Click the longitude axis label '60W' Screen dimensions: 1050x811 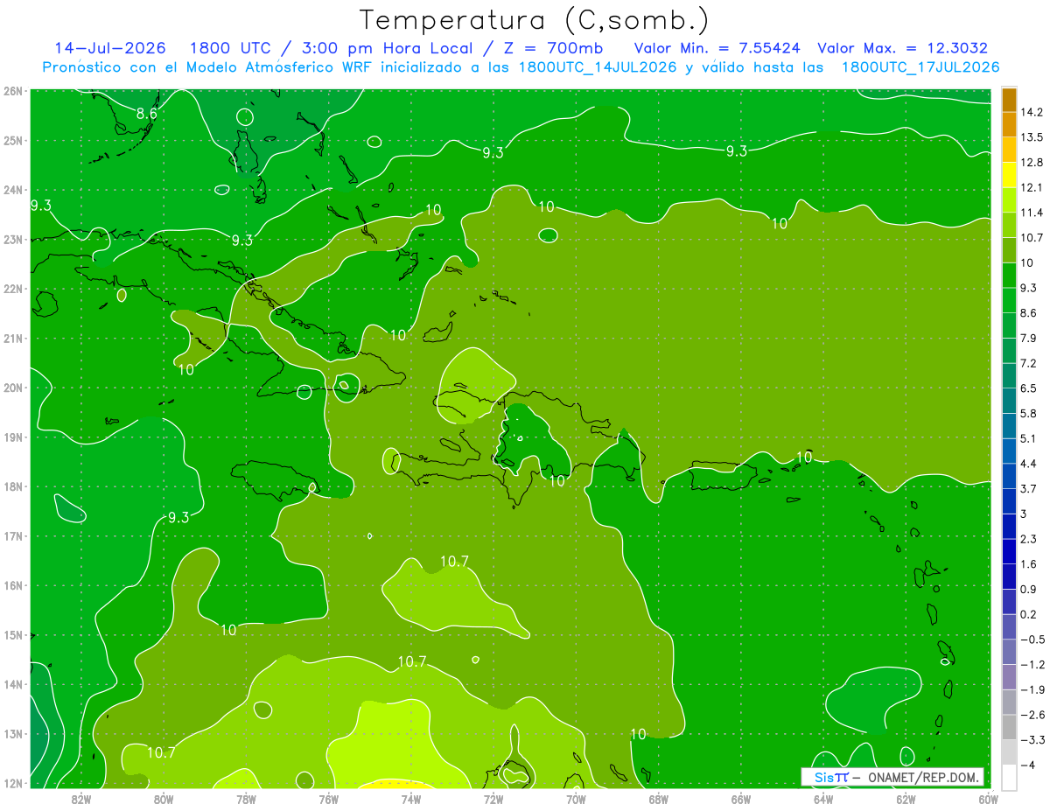tap(988, 798)
